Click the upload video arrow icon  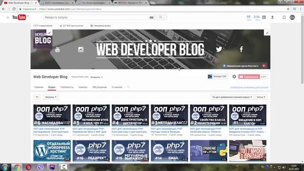pyautogui.click(x=272, y=17)
